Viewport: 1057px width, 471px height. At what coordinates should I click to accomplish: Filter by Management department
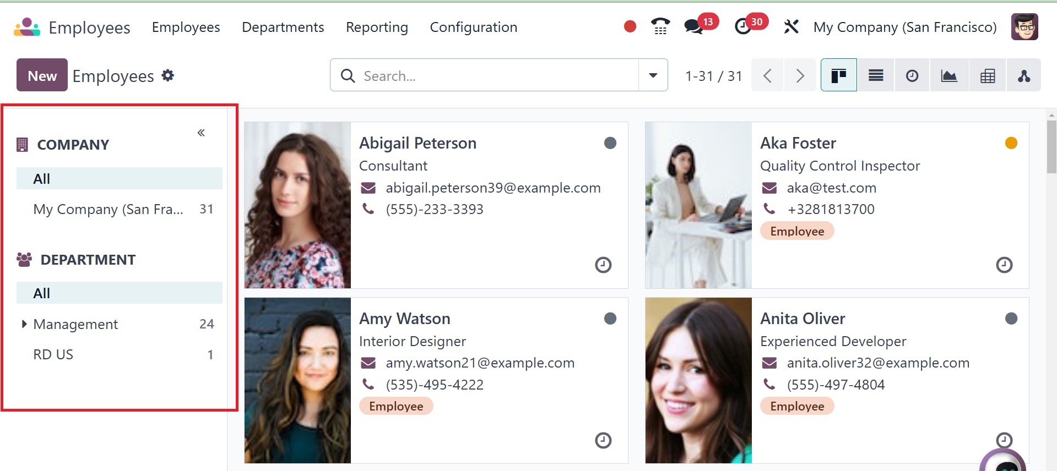pos(120,324)
